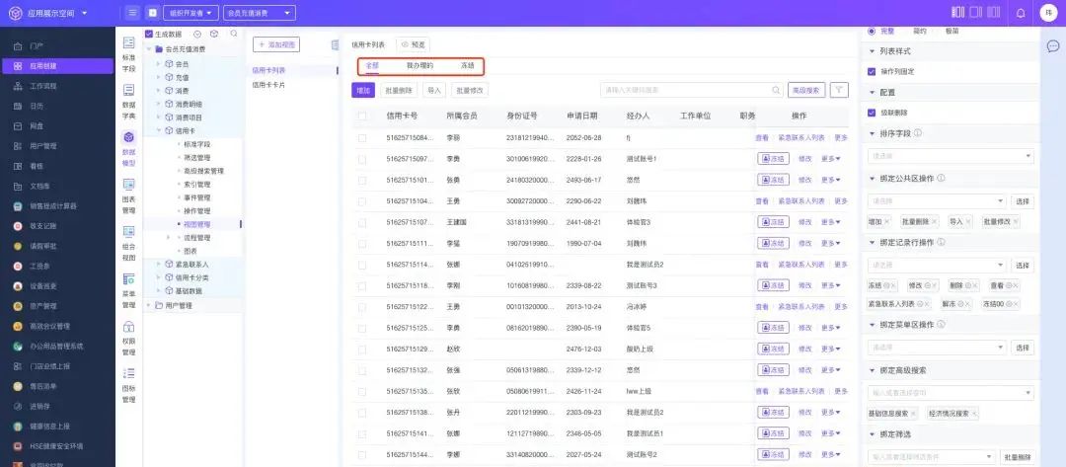Open the notification bell icon

pyautogui.click(x=1021, y=12)
